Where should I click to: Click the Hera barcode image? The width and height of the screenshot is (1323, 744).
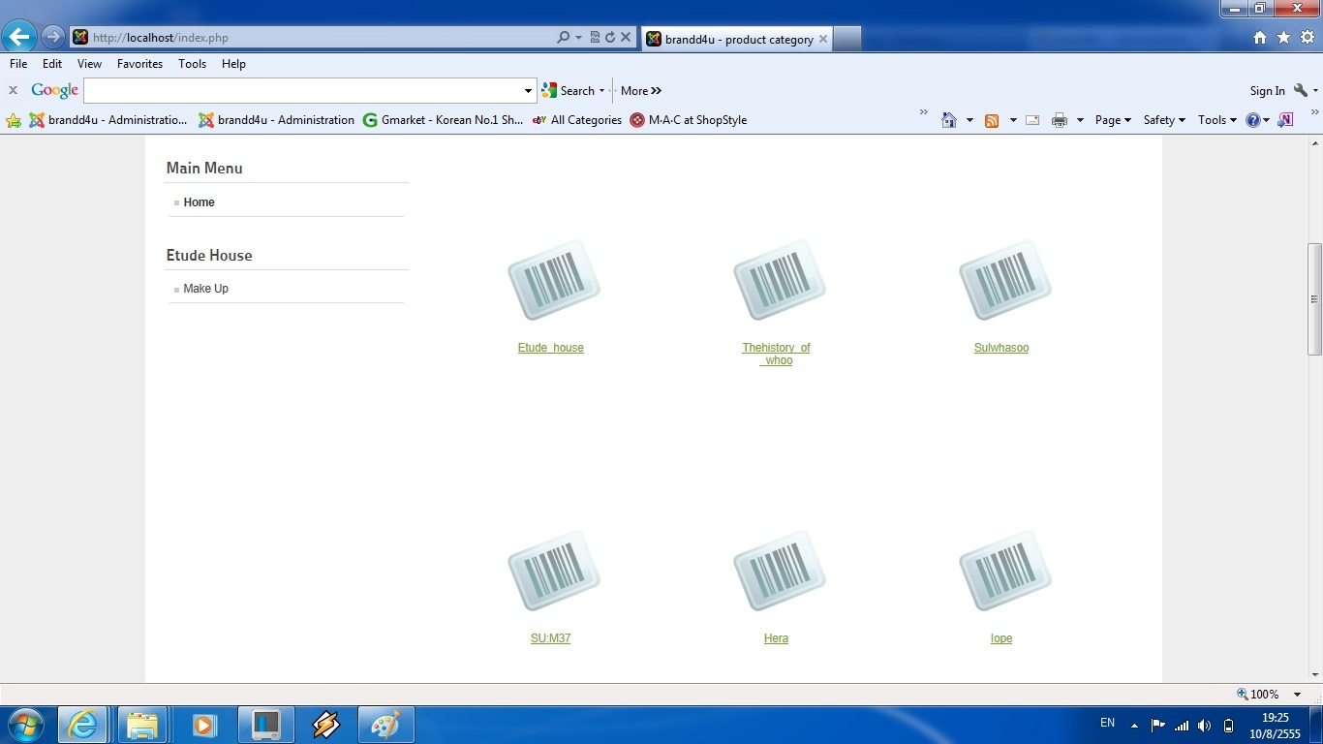tap(780, 571)
